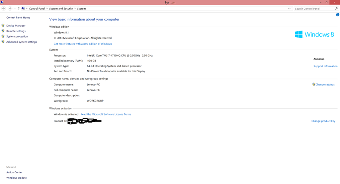This screenshot has height=184, width=340.
Task: Refresh the address bar view
Action: (292, 9)
